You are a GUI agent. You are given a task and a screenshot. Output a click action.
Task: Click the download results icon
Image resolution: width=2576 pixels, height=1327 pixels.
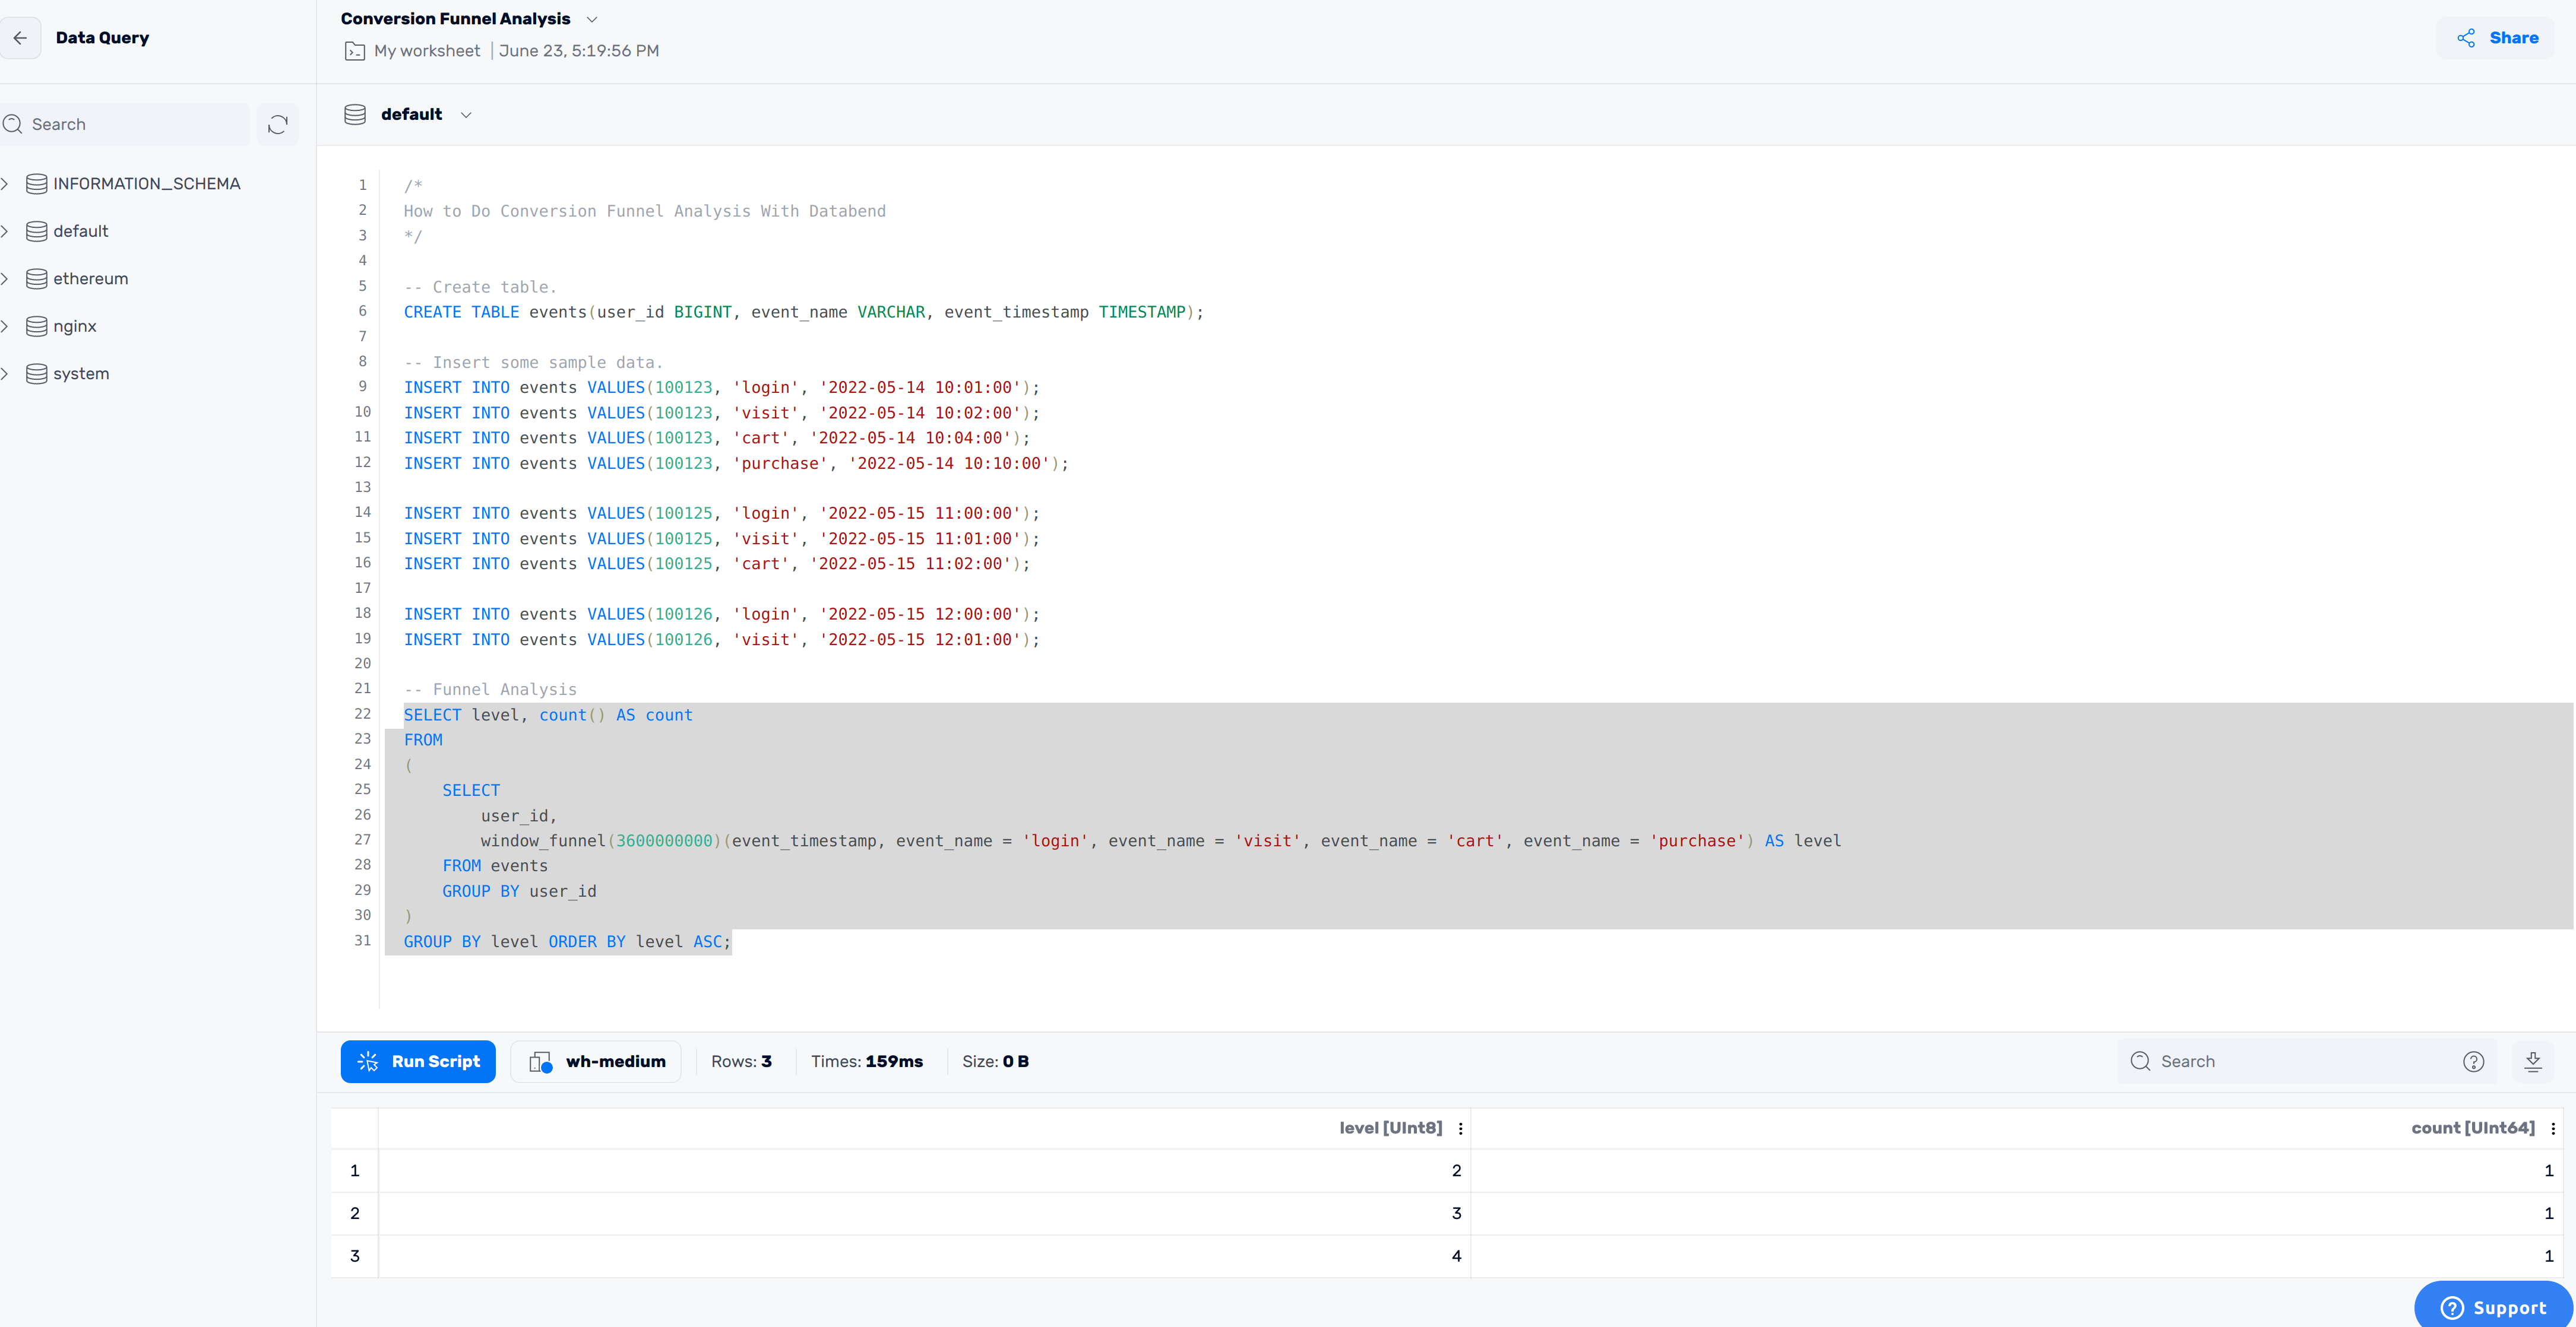pos(2532,1061)
